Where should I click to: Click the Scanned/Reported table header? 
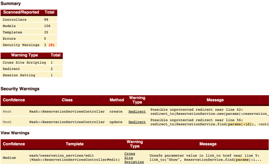tap(21, 12)
